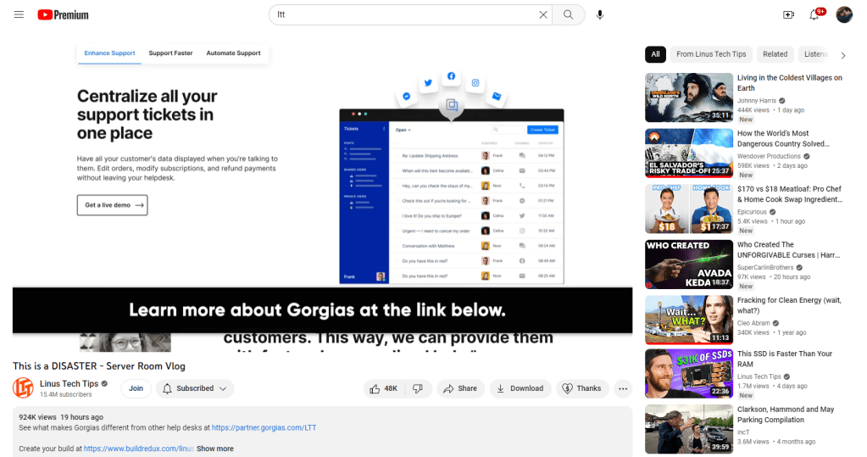The image size is (867, 457).
Task: Start voice search with microphone
Action: (600, 14)
